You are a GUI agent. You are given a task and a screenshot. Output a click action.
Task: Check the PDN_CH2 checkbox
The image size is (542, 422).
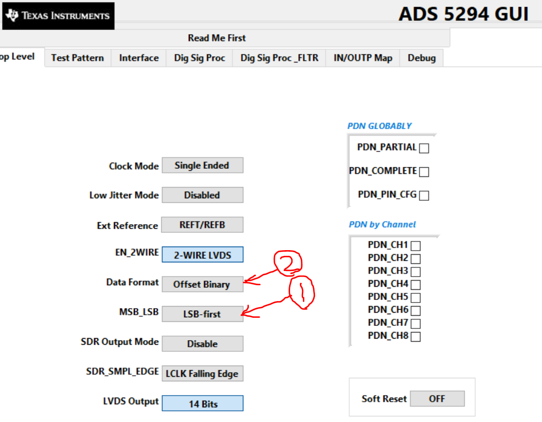click(x=416, y=259)
